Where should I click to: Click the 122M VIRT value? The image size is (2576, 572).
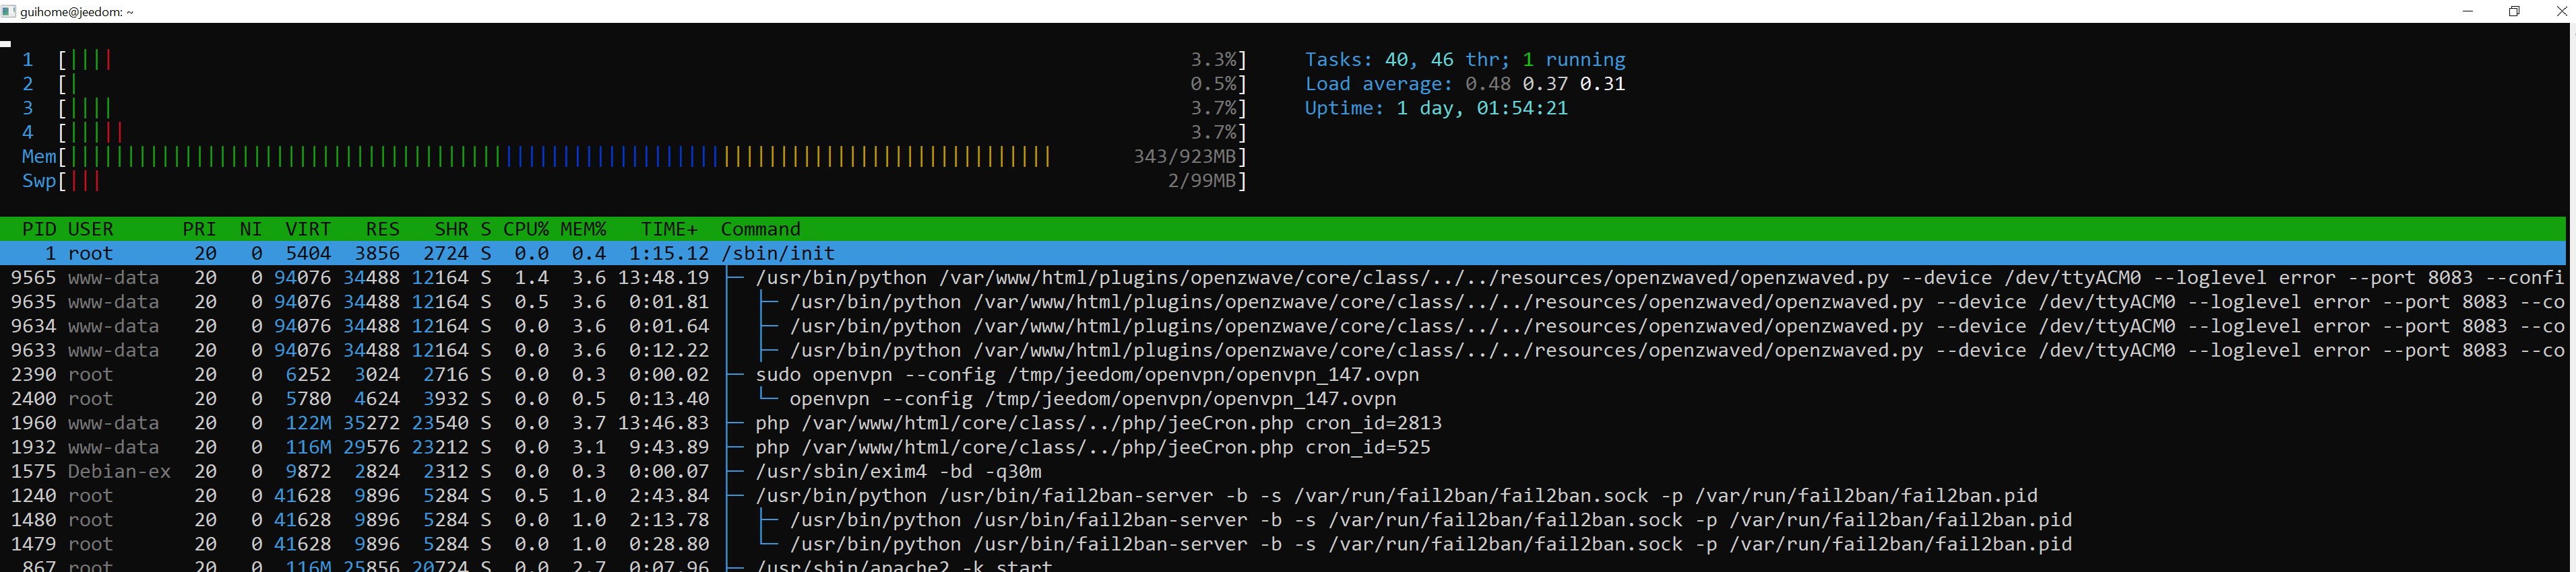[308, 422]
